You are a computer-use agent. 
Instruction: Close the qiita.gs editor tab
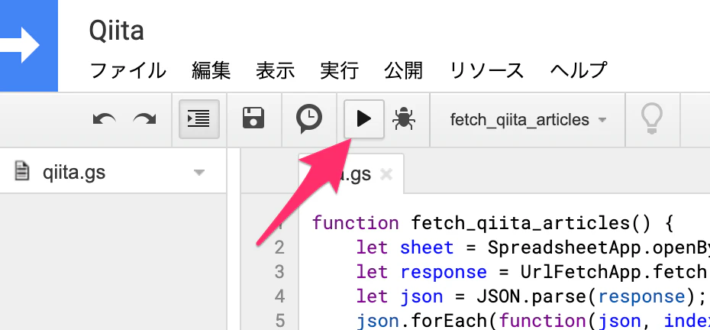click(x=386, y=174)
